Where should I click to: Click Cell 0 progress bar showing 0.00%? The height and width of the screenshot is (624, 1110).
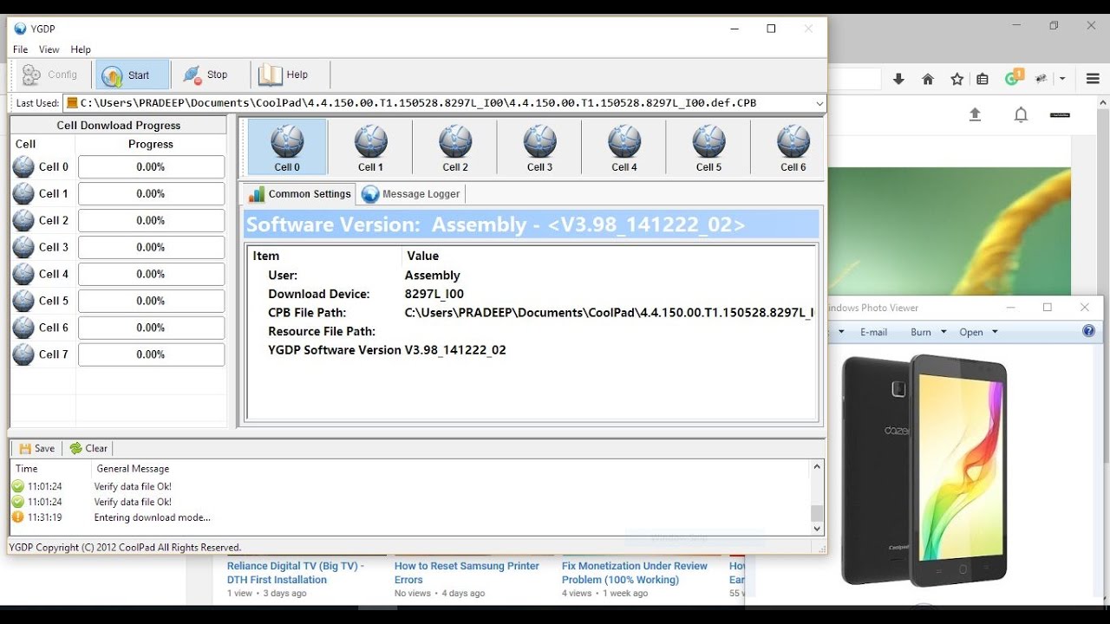click(151, 166)
